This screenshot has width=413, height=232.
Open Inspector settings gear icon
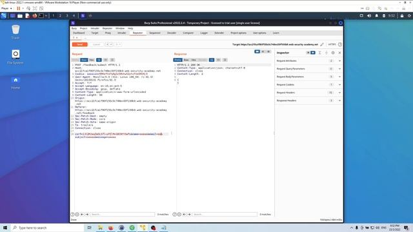pyautogui.click(x=333, y=53)
